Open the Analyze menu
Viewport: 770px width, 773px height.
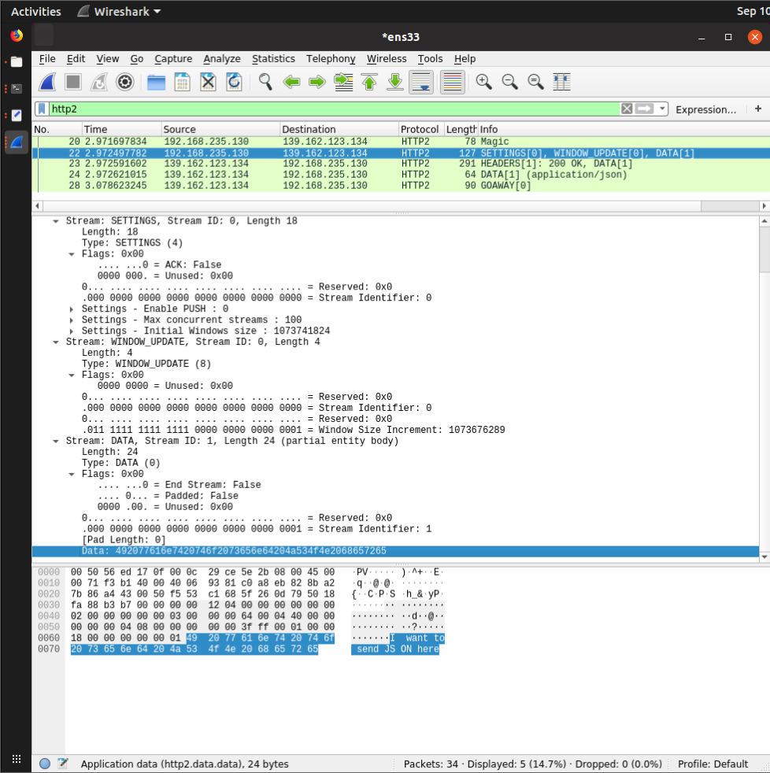pos(222,59)
